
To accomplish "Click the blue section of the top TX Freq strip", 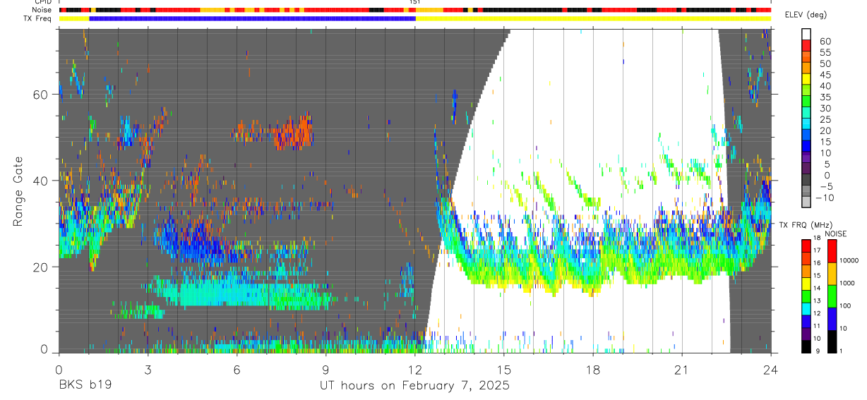I will tap(252, 18).
